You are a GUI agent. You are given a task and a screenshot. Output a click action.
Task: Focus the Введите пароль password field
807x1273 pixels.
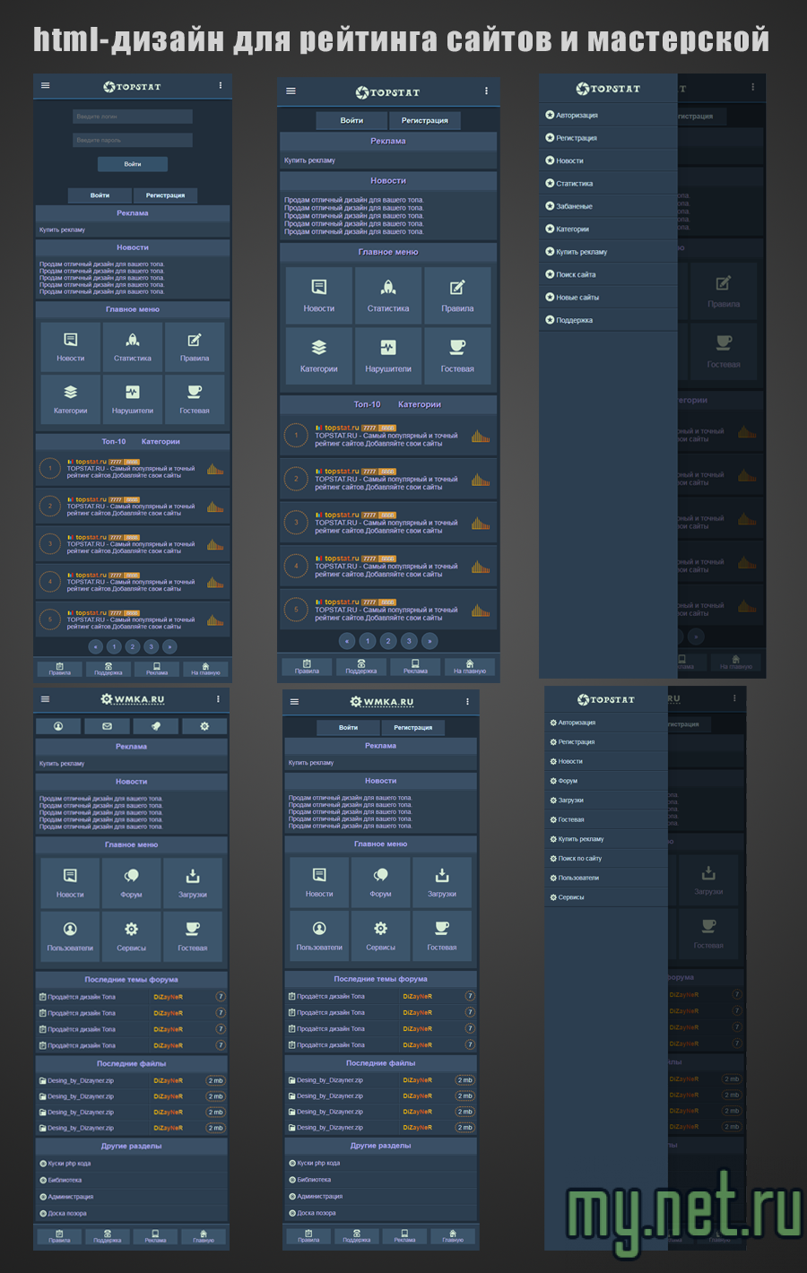click(133, 140)
